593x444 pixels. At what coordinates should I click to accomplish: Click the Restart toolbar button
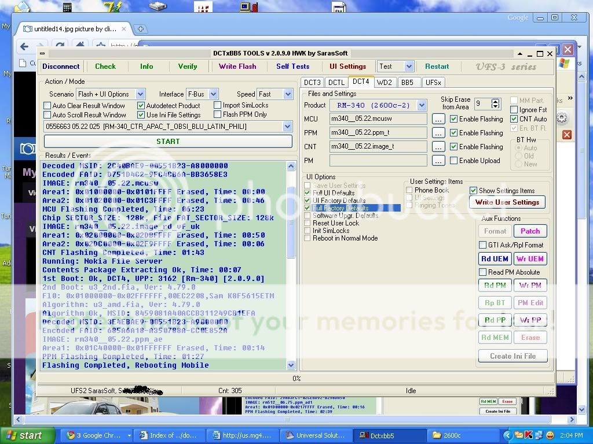tap(437, 66)
